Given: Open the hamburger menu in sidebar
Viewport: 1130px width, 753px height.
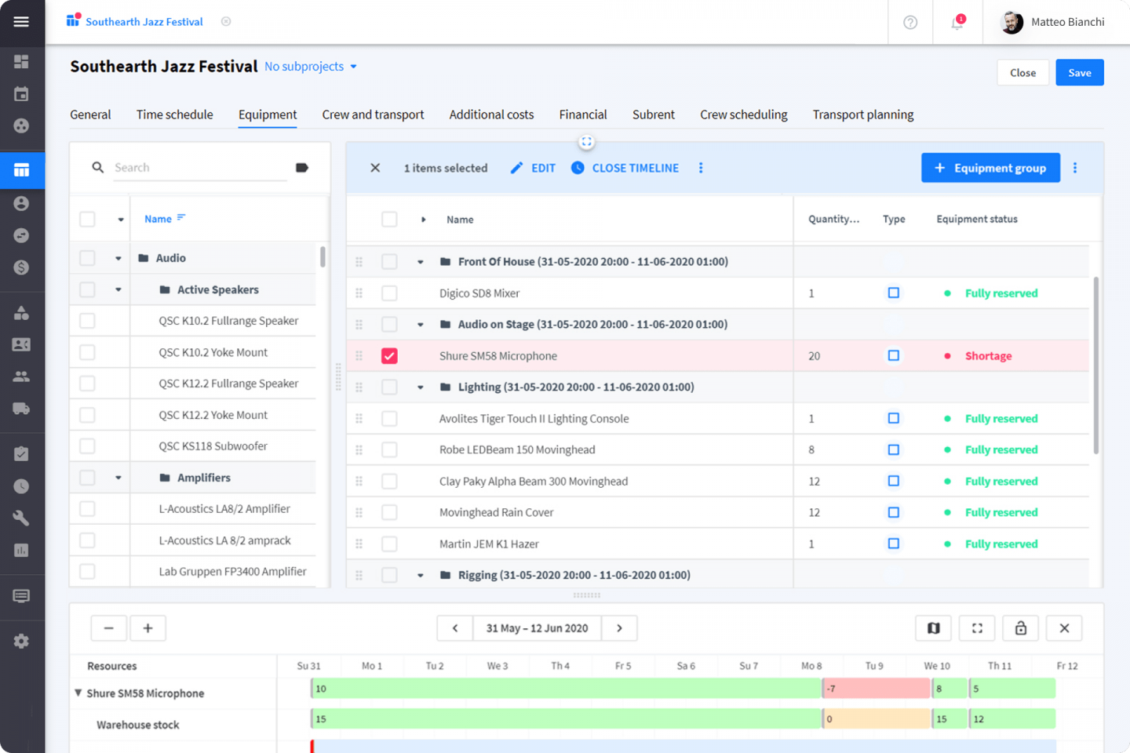Looking at the screenshot, I should coord(21,21).
